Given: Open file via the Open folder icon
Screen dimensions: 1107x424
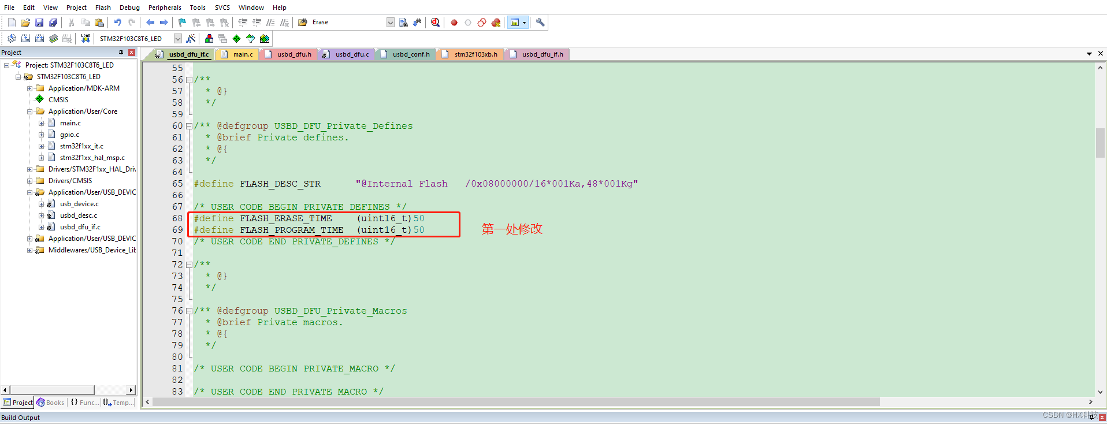Looking at the screenshot, I should coord(25,23).
